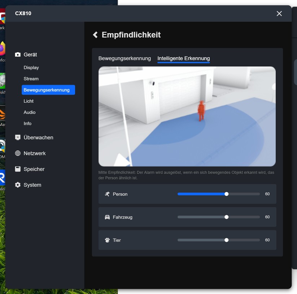Open the Display settings page
This screenshot has width=297, height=294.
click(31, 67)
